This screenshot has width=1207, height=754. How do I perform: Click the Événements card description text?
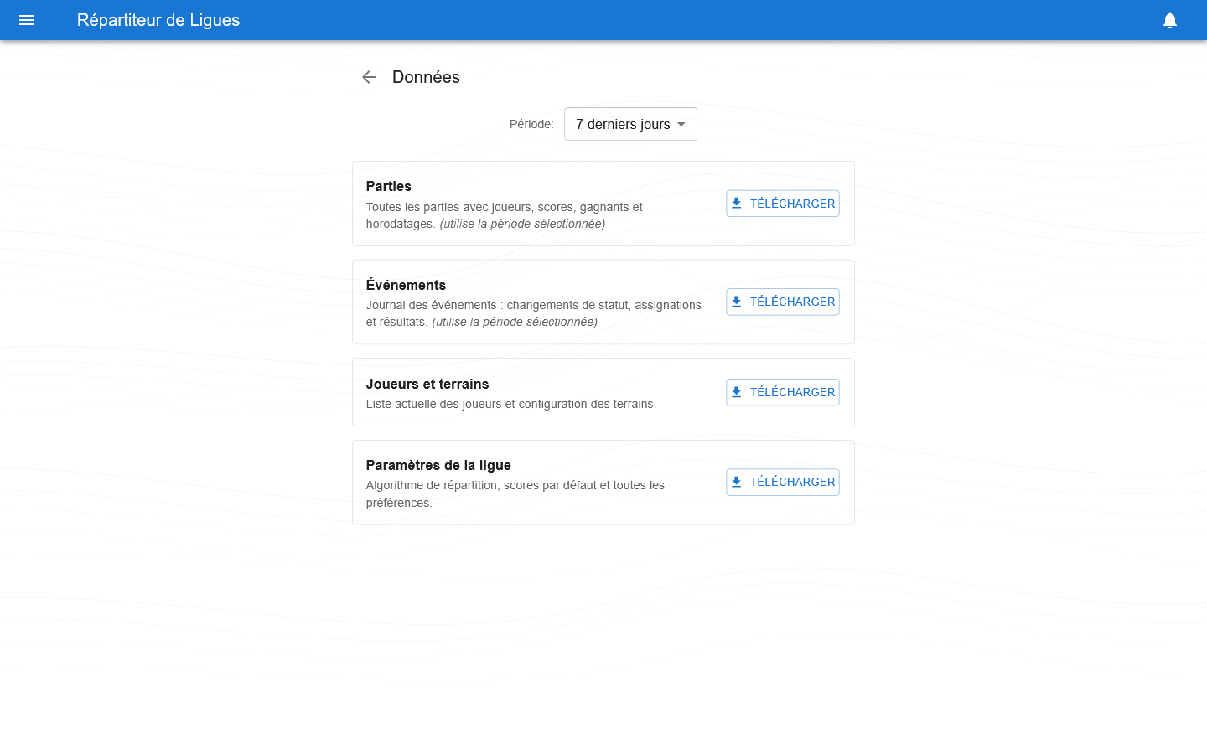pos(533,313)
